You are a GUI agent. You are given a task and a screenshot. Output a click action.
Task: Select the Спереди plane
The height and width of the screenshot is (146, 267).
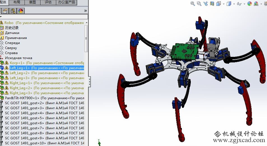tap(12, 43)
